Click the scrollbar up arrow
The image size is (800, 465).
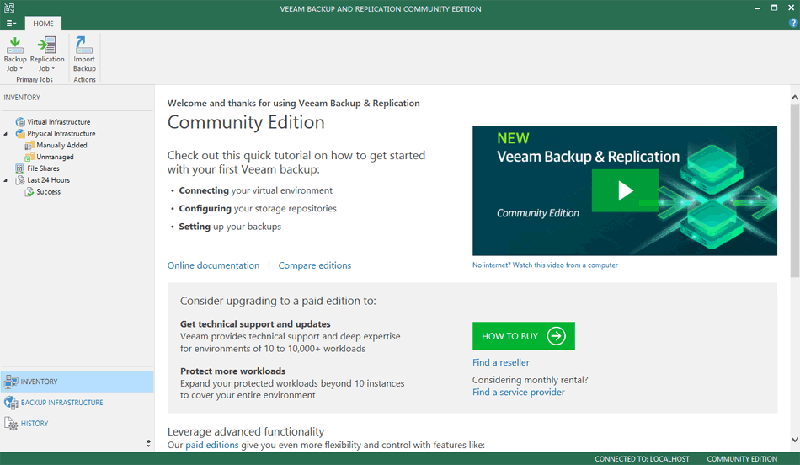pos(794,97)
